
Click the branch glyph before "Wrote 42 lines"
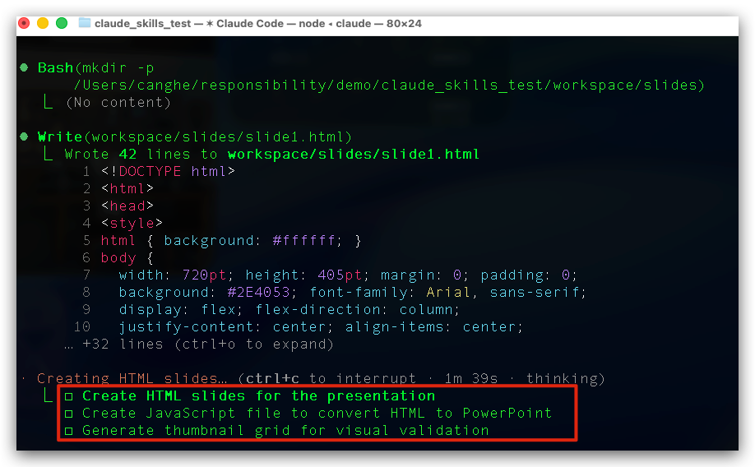pos(49,154)
